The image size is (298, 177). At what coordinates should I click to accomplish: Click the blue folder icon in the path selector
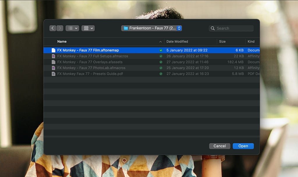coord(126,28)
